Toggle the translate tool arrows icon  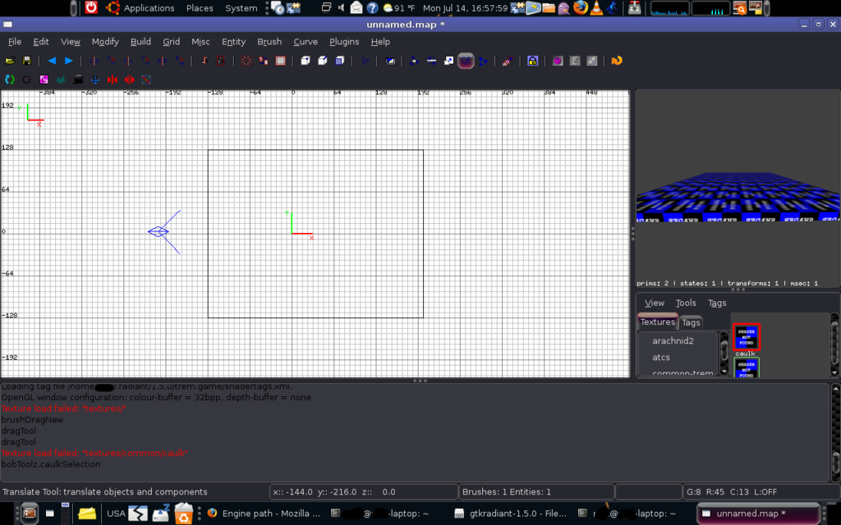(414, 61)
